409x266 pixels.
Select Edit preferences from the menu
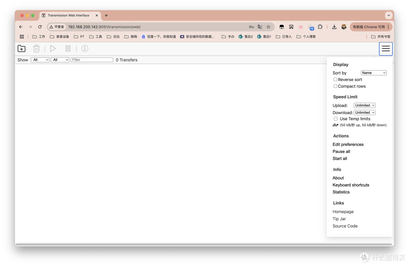coord(348,144)
